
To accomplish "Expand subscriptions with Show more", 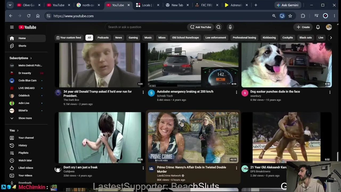I will [25, 118].
